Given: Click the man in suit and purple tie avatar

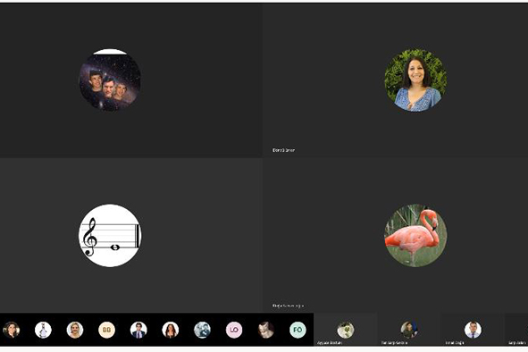Looking at the screenshot, I should 138,330.
